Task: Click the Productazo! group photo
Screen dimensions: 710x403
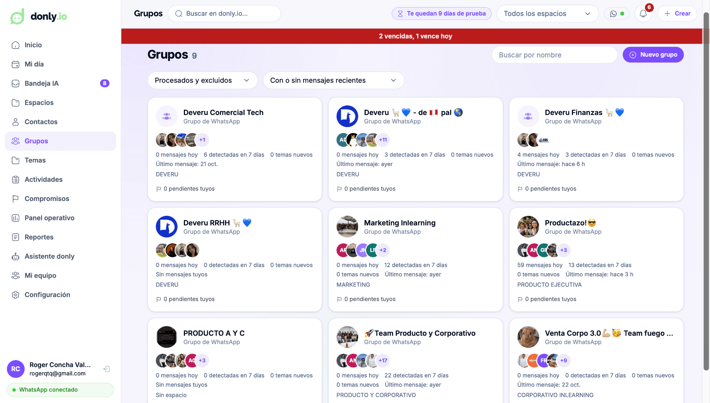Action: 528,226
